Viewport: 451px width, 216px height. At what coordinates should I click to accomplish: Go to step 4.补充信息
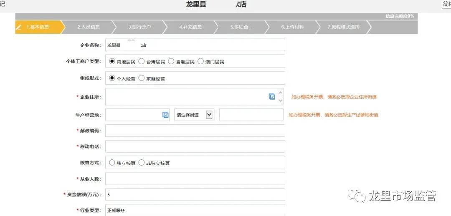(x=190, y=27)
